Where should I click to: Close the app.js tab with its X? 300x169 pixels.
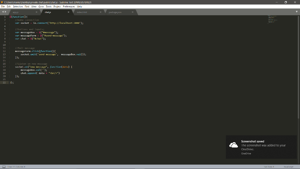[x=37, y=12]
